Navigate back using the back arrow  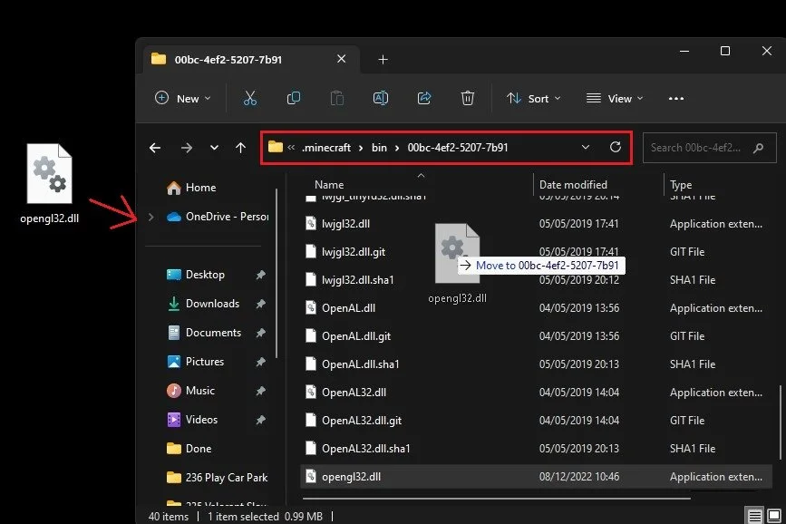click(155, 148)
